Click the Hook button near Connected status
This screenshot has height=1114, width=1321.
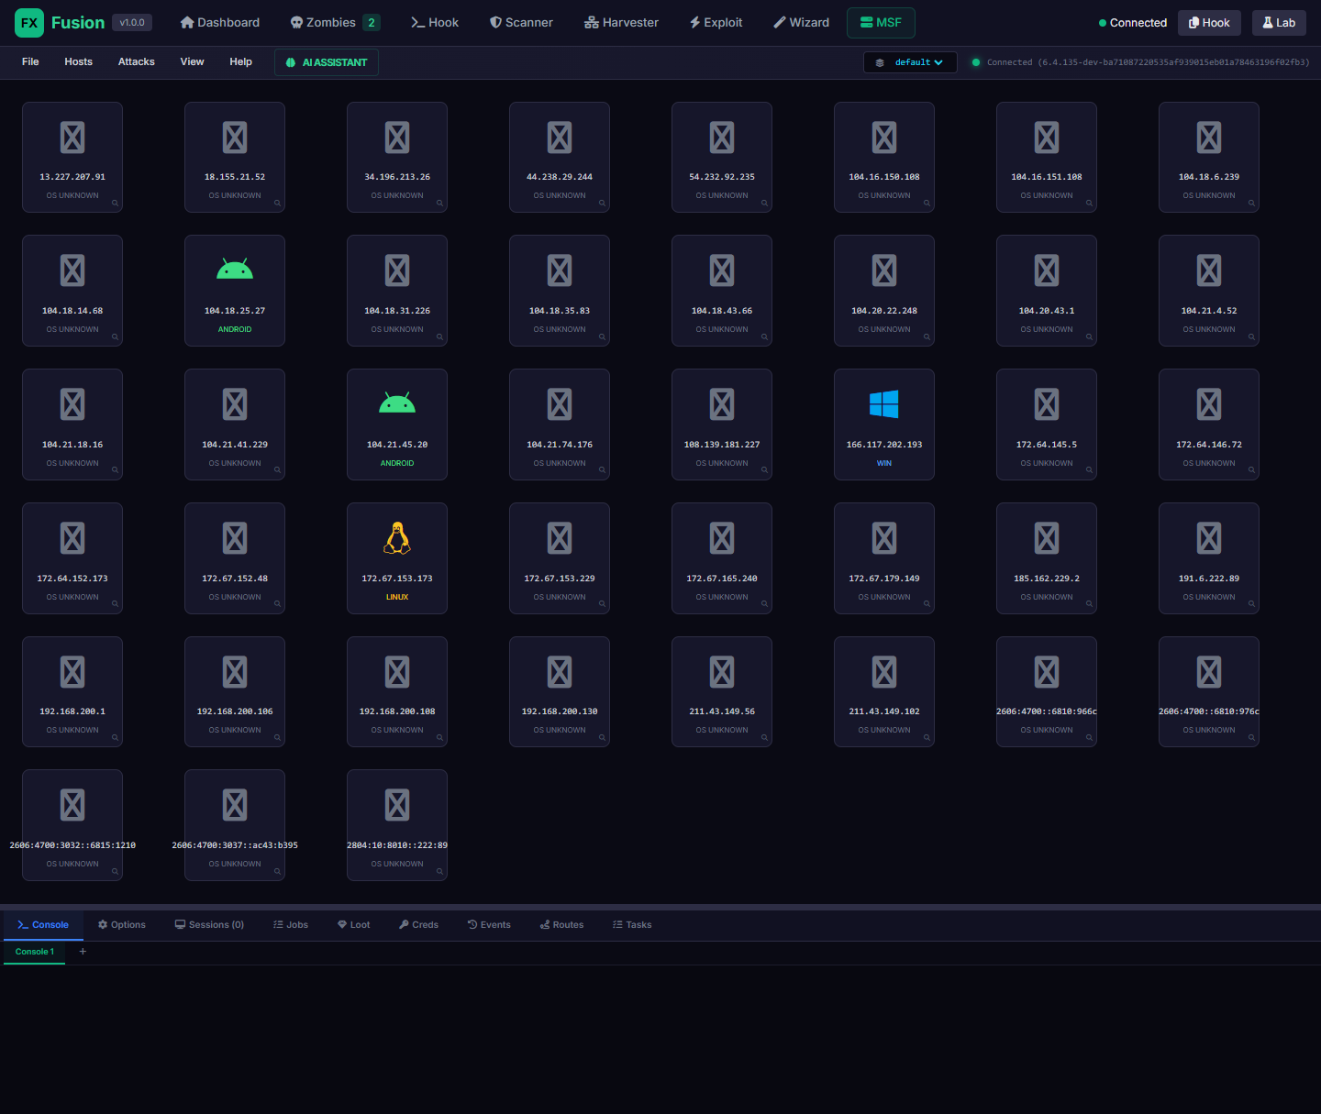pos(1209,23)
